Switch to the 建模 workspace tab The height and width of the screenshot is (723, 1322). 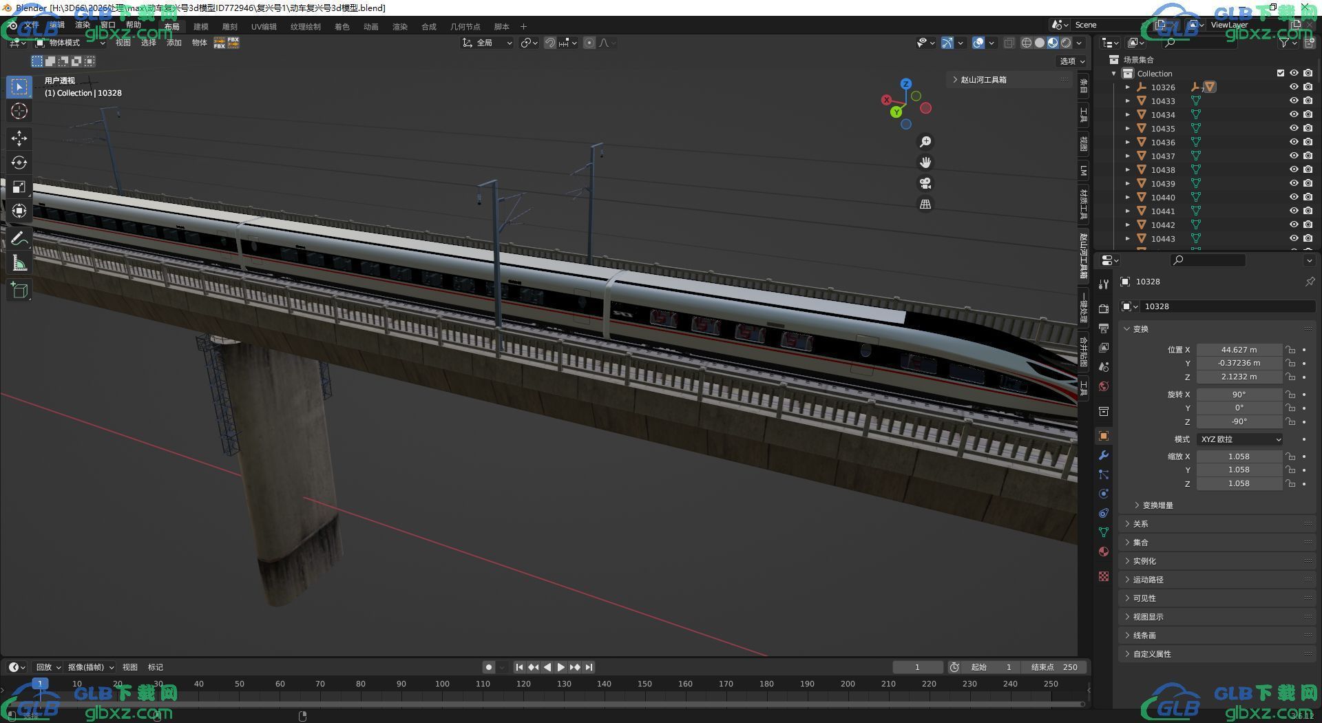point(201,27)
